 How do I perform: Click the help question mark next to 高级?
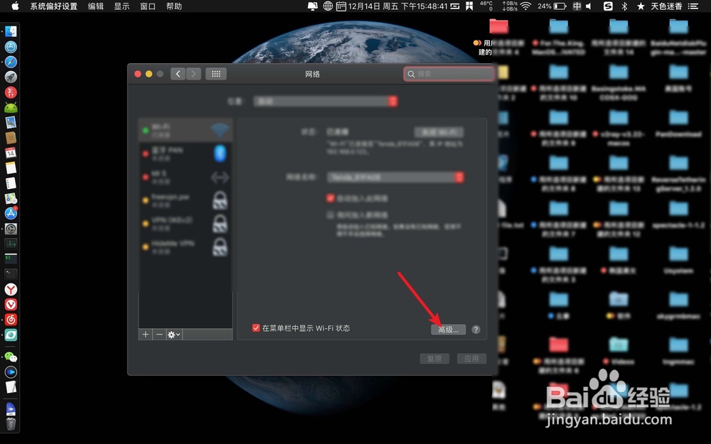476,329
